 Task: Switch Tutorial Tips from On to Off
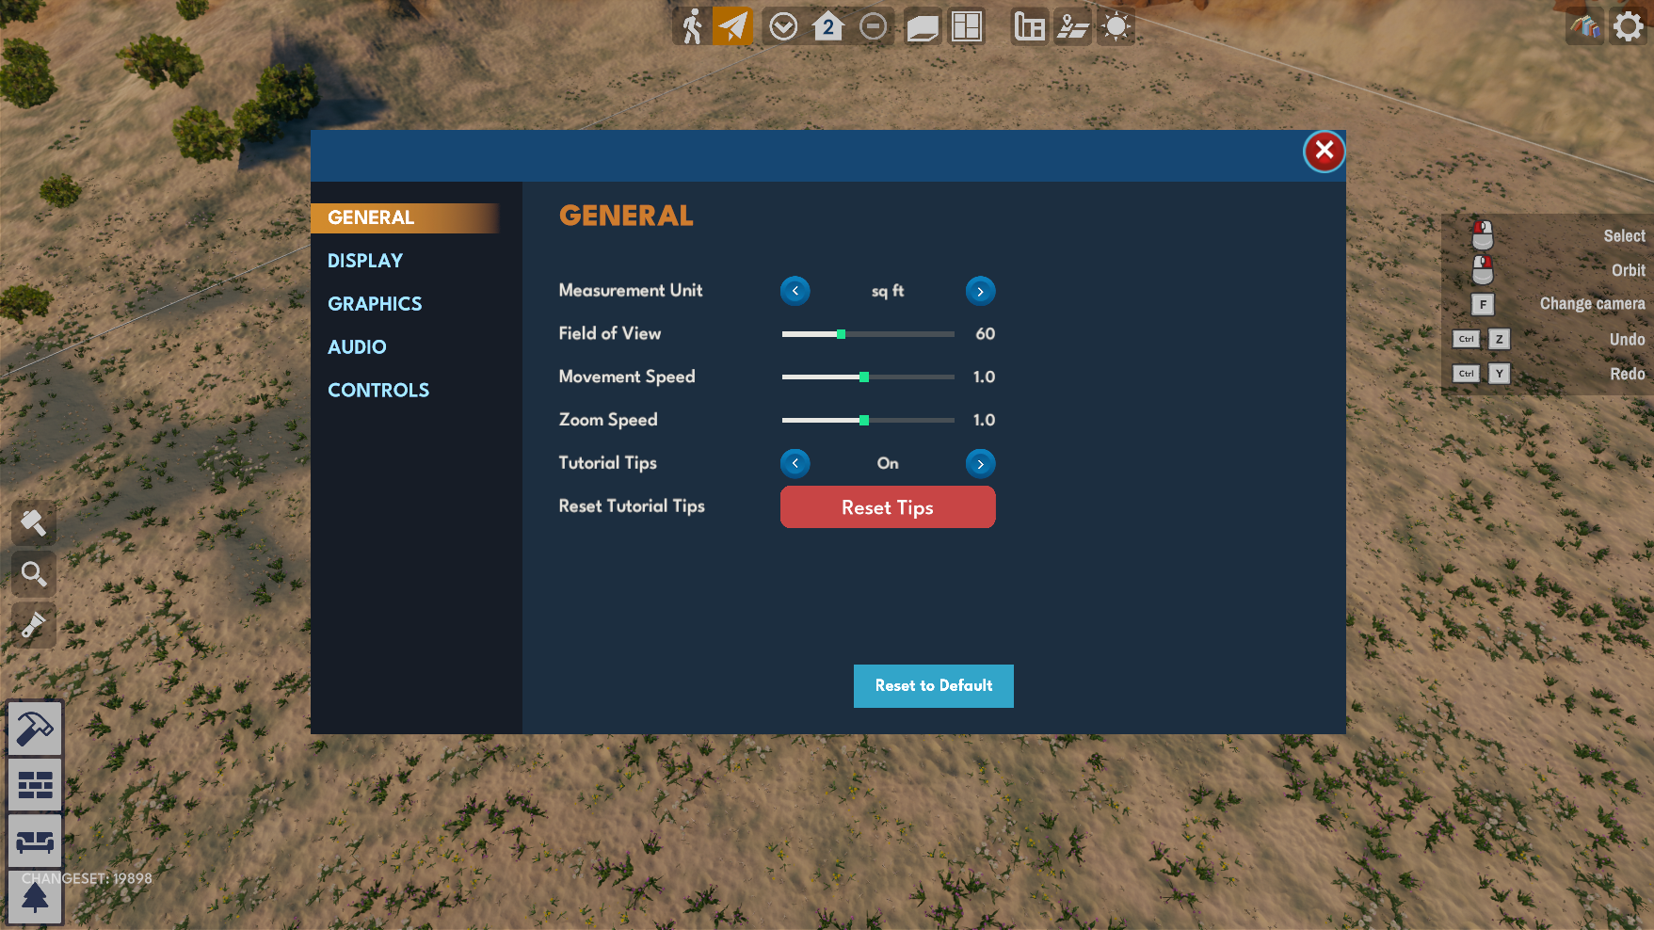click(980, 463)
